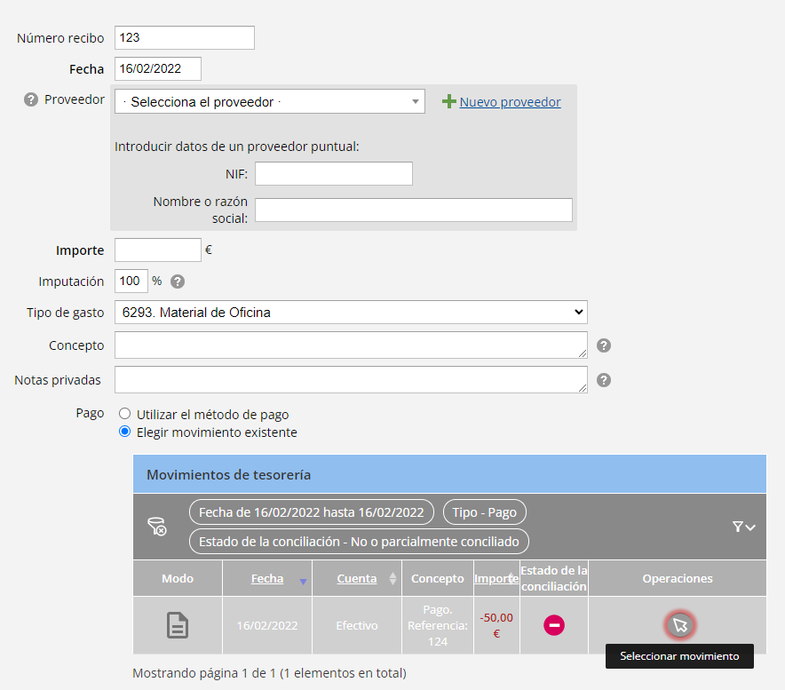Image resolution: width=785 pixels, height=690 pixels.
Task: Click the green plus icon for new supplier
Action: [x=449, y=101]
